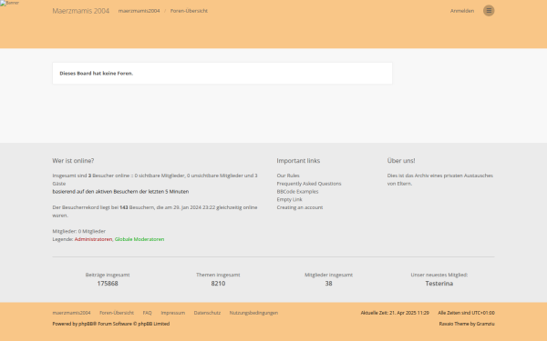The image size is (547, 341).
Task: Click the Über uns! heading
Action: tap(401, 161)
